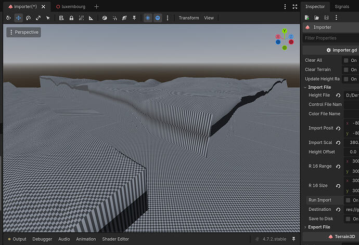Click the override camera preview icon

pyautogui.click(x=124, y=18)
